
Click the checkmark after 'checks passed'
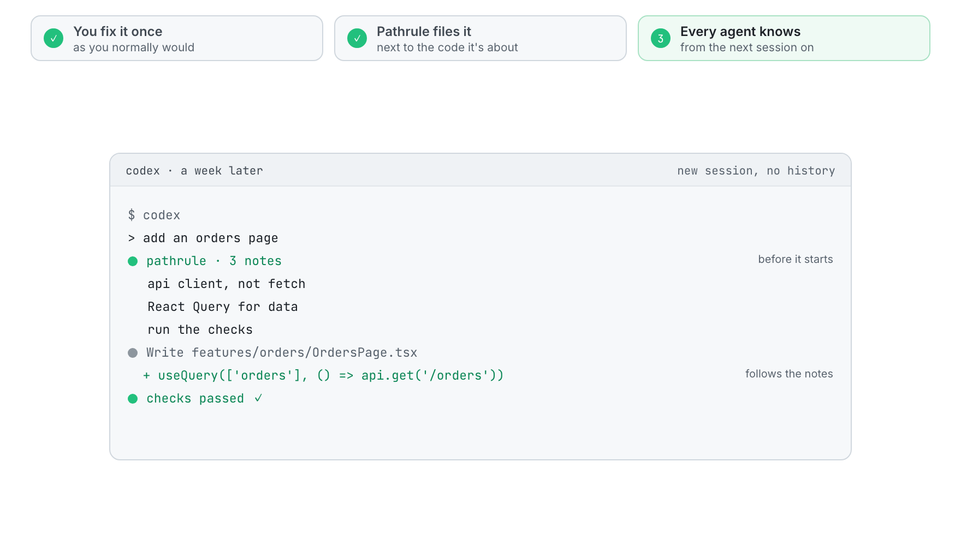pyautogui.click(x=258, y=398)
